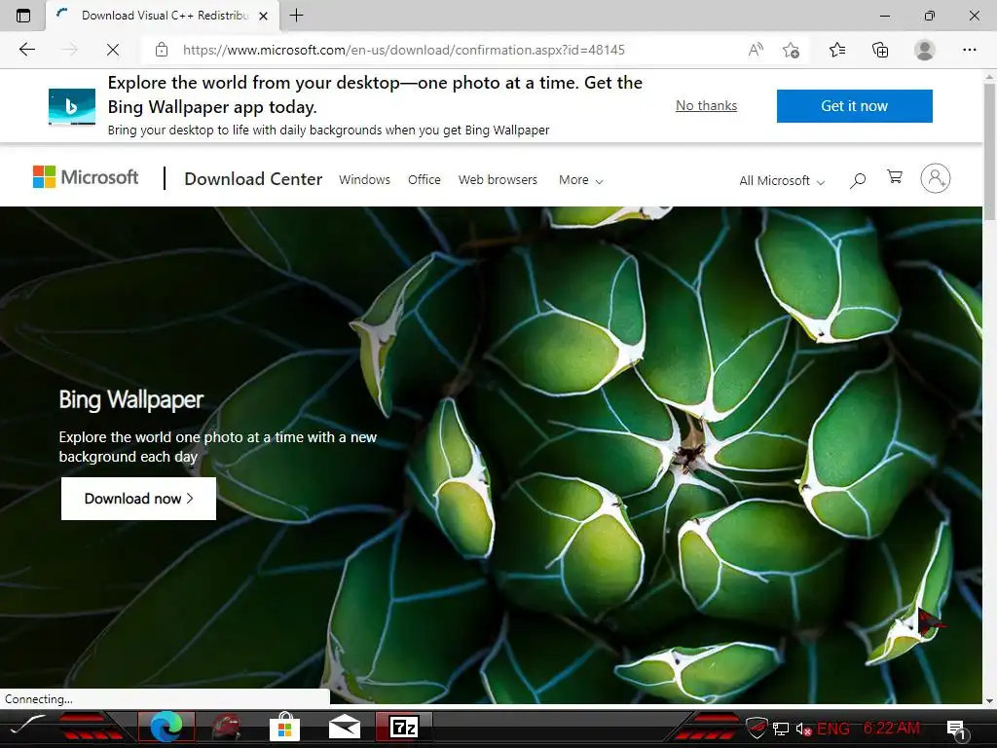Click the muted volume tray icon
Viewport: 997px width, 748px height.
(x=803, y=729)
